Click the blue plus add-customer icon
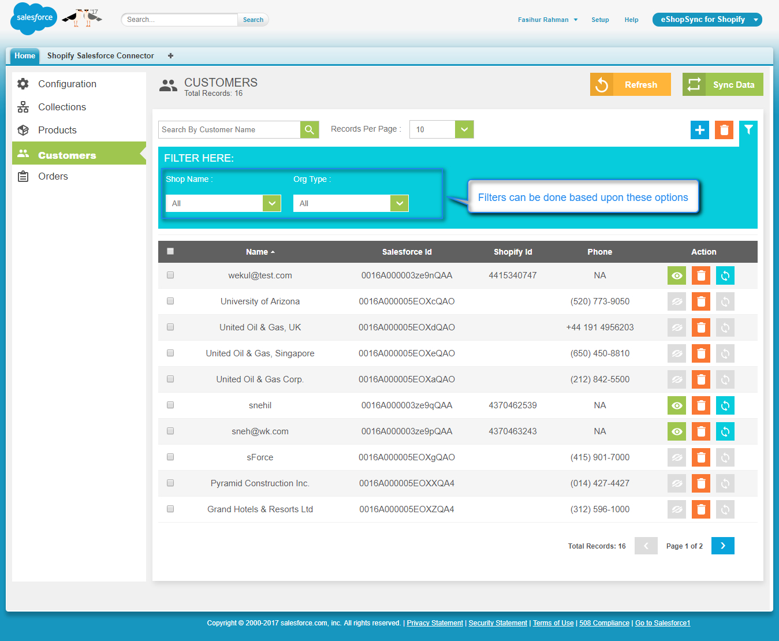Viewport: 779px width, 641px height. point(700,130)
